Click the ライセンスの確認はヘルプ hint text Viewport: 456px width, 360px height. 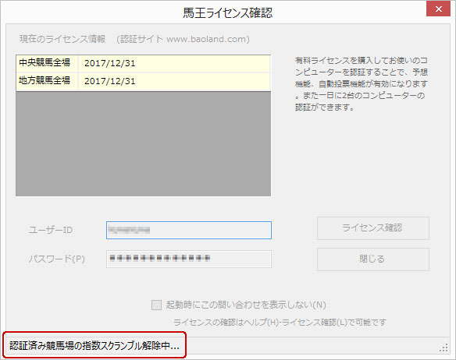280,322
